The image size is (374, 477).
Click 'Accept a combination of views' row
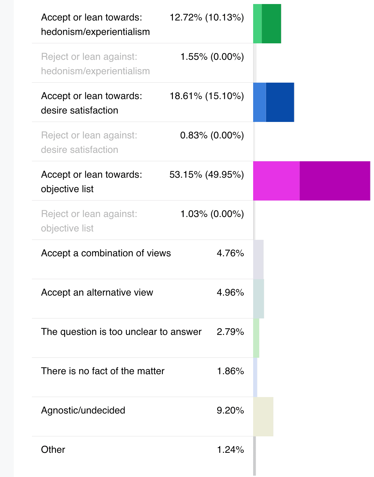[x=142, y=260]
